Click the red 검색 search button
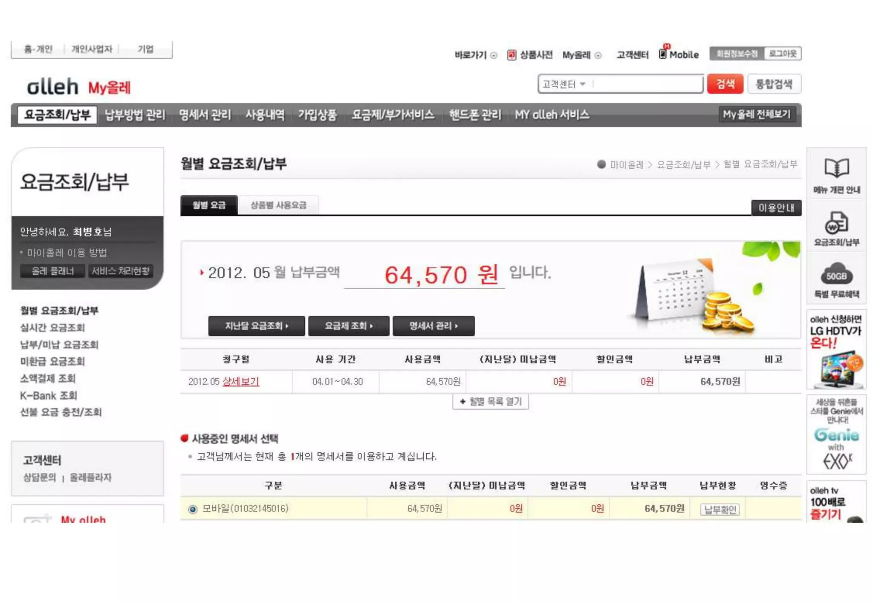This screenshot has width=873, height=604. coord(725,84)
